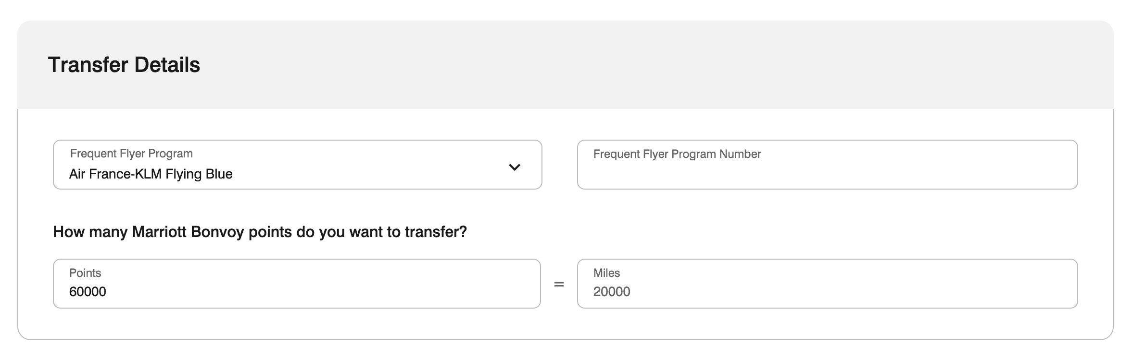Click the dropdown arrow icon for Flying Blue
Viewport: 1133px width, 358px height.
point(515,167)
